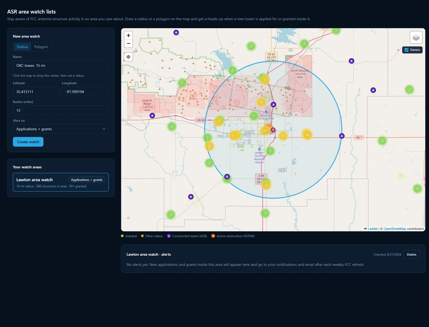The height and width of the screenshot is (327, 429).
Task: Open the cluster marker labeled 10
Action: pyautogui.click(x=283, y=136)
